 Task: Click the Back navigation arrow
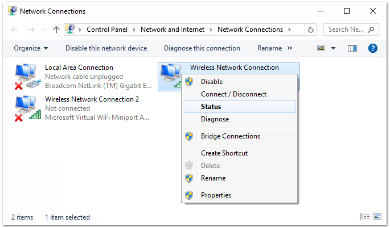click(x=14, y=30)
